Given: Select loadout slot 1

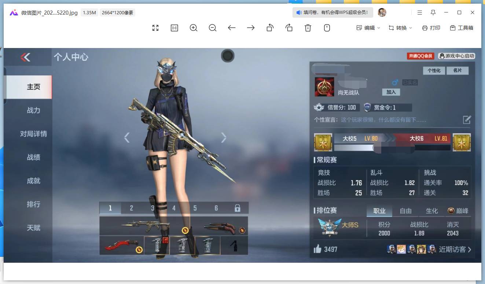Looking at the screenshot, I should click(x=110, y=208).
